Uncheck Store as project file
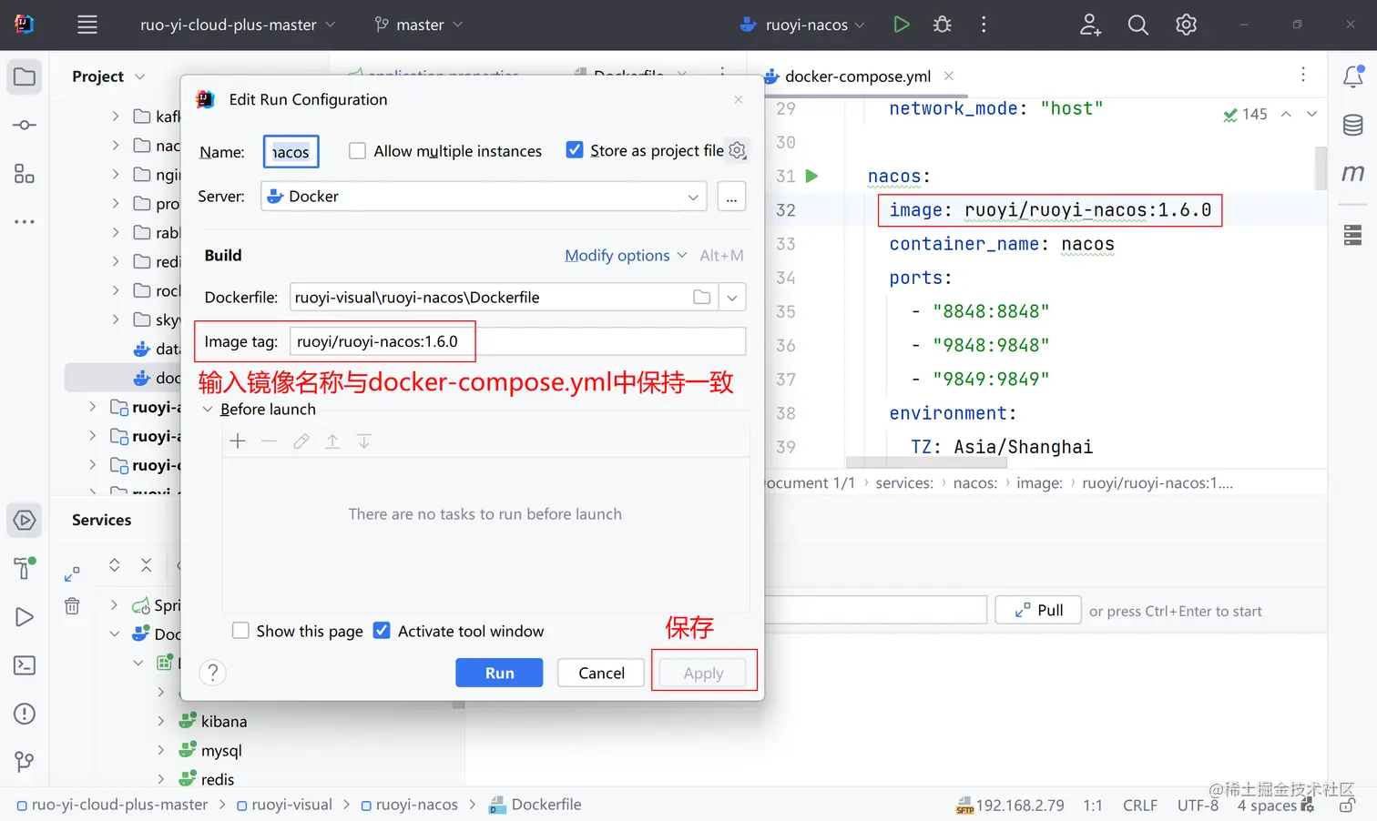The height and width of the screenshot is (821, 1377). [x=575, y=150]
